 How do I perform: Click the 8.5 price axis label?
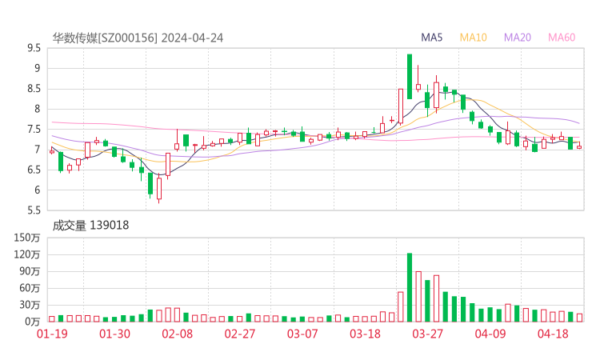click(x=34, y=89)
